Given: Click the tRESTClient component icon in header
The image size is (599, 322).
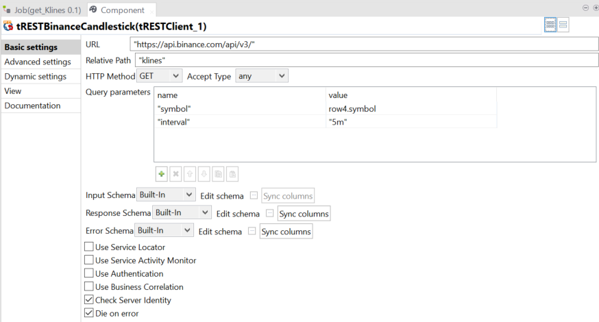Looking at the screenshot, I should point(8,26).
